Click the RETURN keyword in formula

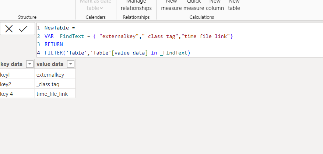[54, 44]
